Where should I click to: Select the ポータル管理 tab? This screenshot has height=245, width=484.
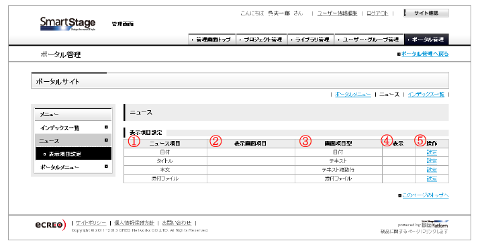[x=426, y=40]
